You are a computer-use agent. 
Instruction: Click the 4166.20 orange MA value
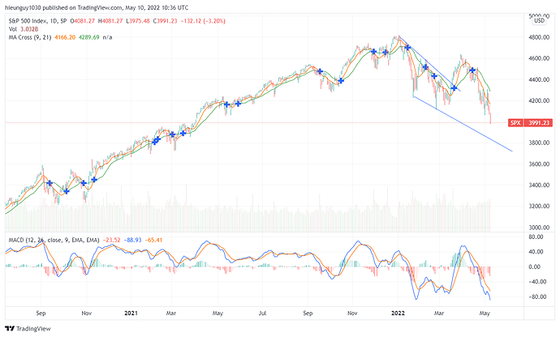[65, 37]
